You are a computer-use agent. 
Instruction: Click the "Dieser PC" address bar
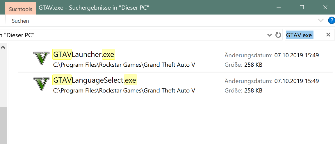click(131, 35)
